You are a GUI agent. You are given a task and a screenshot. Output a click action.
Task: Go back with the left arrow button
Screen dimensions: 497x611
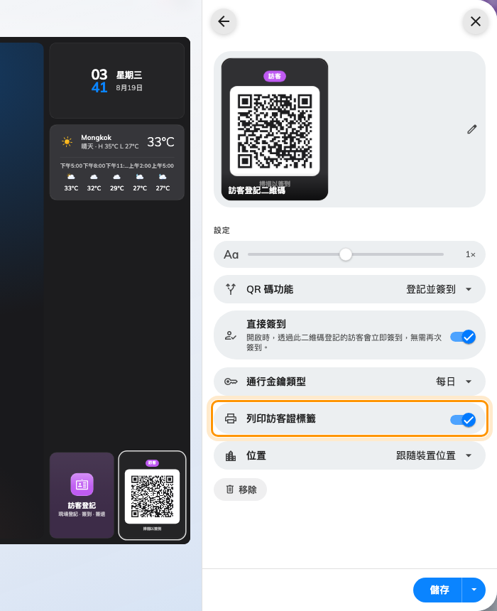coord(224,21)
